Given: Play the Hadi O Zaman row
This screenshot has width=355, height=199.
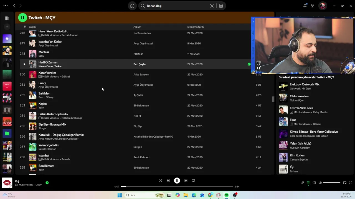Looking at the screenshot, I should [x=24, y=64].
